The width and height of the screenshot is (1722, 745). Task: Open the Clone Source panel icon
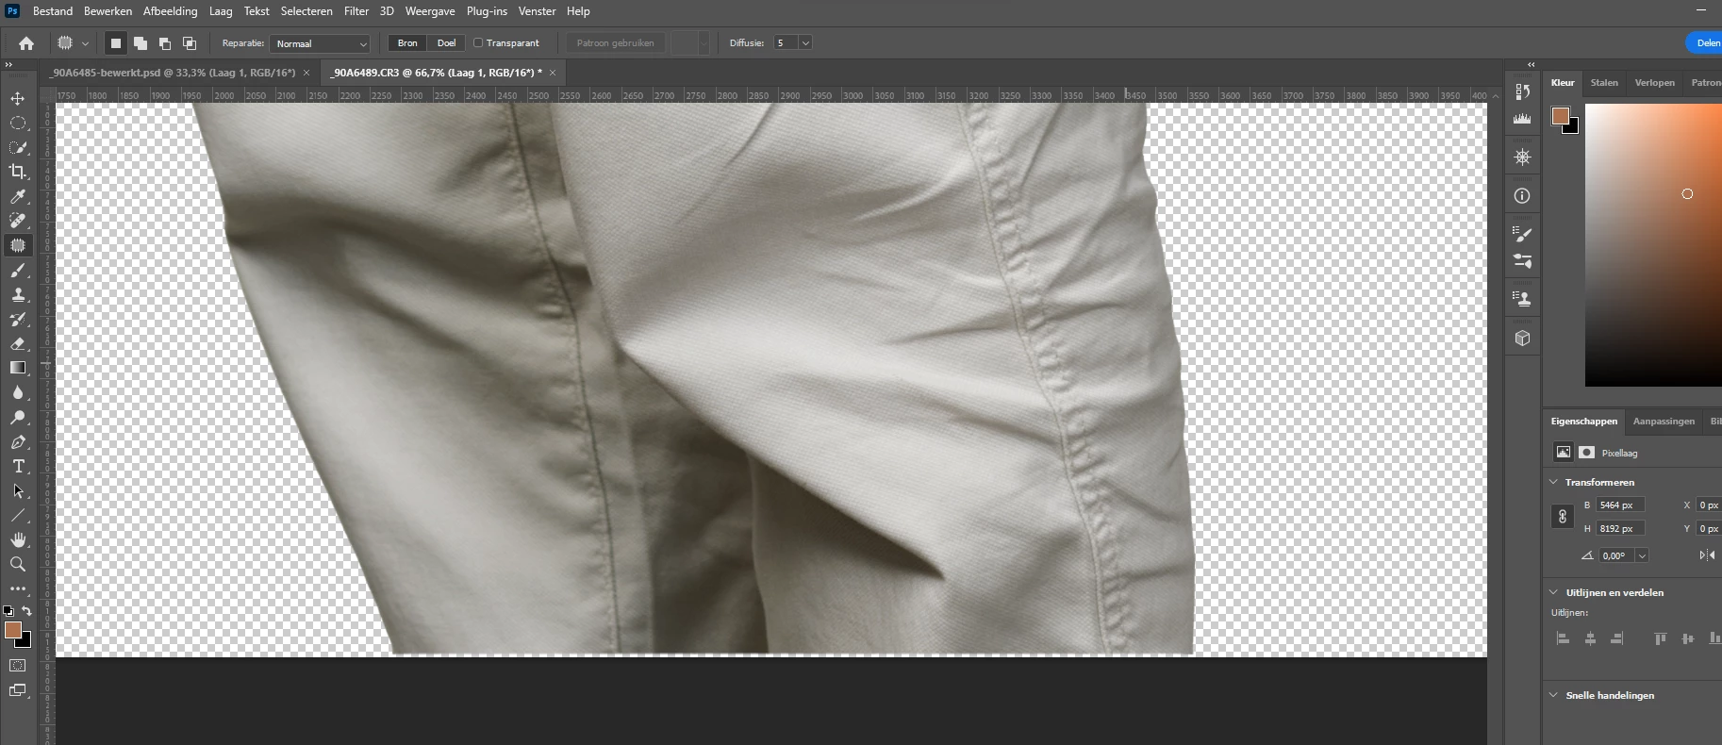(1522, 299)
